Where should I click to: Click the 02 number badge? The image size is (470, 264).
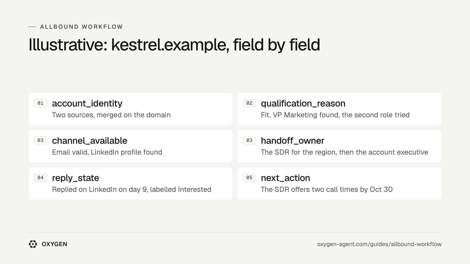click(249, 103)
